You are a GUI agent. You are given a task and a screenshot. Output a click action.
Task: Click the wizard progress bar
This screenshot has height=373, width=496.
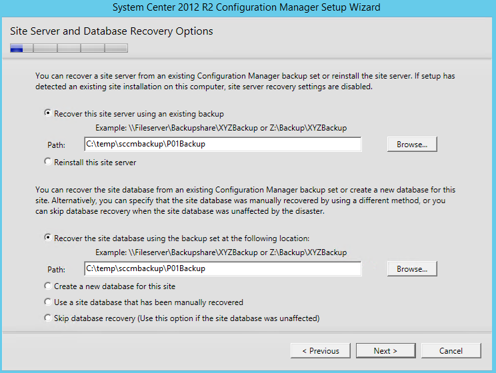pyautogui.click(x=69, y=48)
